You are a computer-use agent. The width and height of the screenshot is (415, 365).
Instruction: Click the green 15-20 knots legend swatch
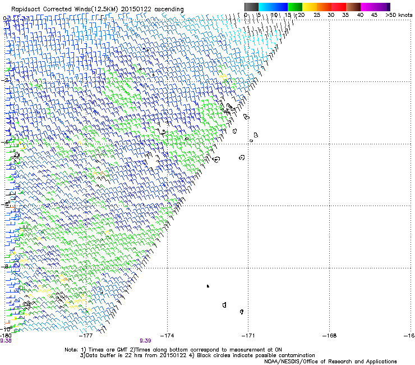(x=295, y=7)
